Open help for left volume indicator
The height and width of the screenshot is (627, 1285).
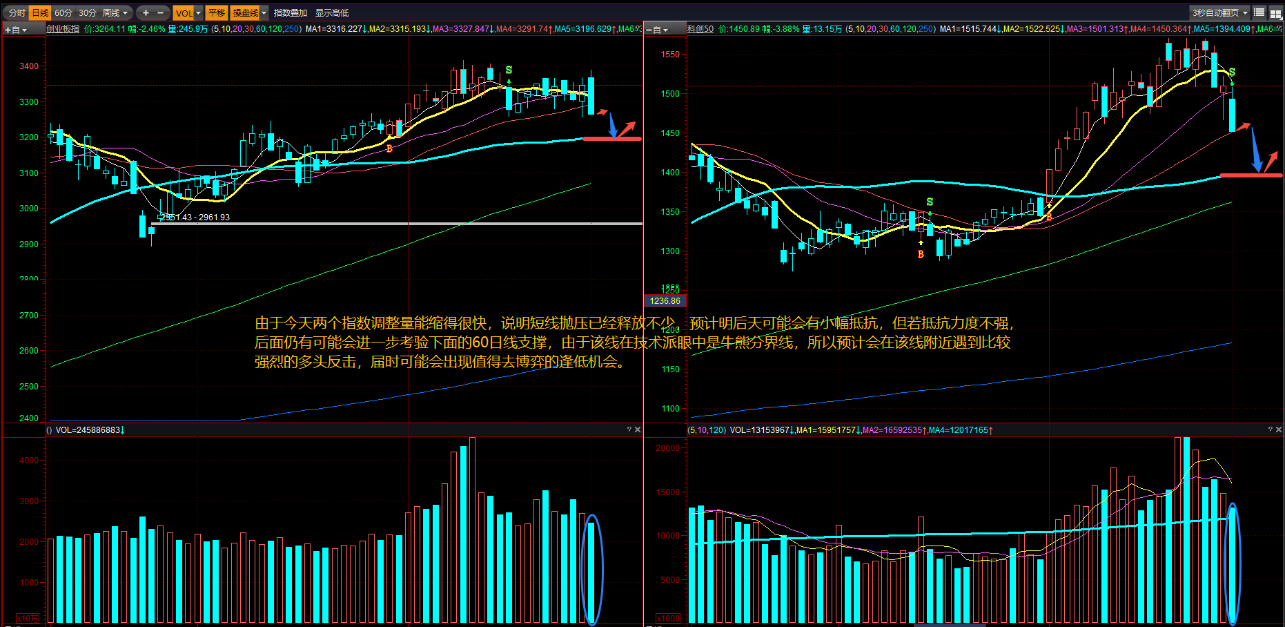tap(629, 430)
